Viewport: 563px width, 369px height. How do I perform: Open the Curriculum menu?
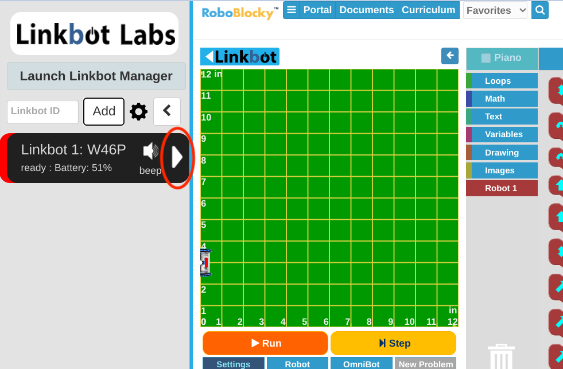click(x=428, y=10)
